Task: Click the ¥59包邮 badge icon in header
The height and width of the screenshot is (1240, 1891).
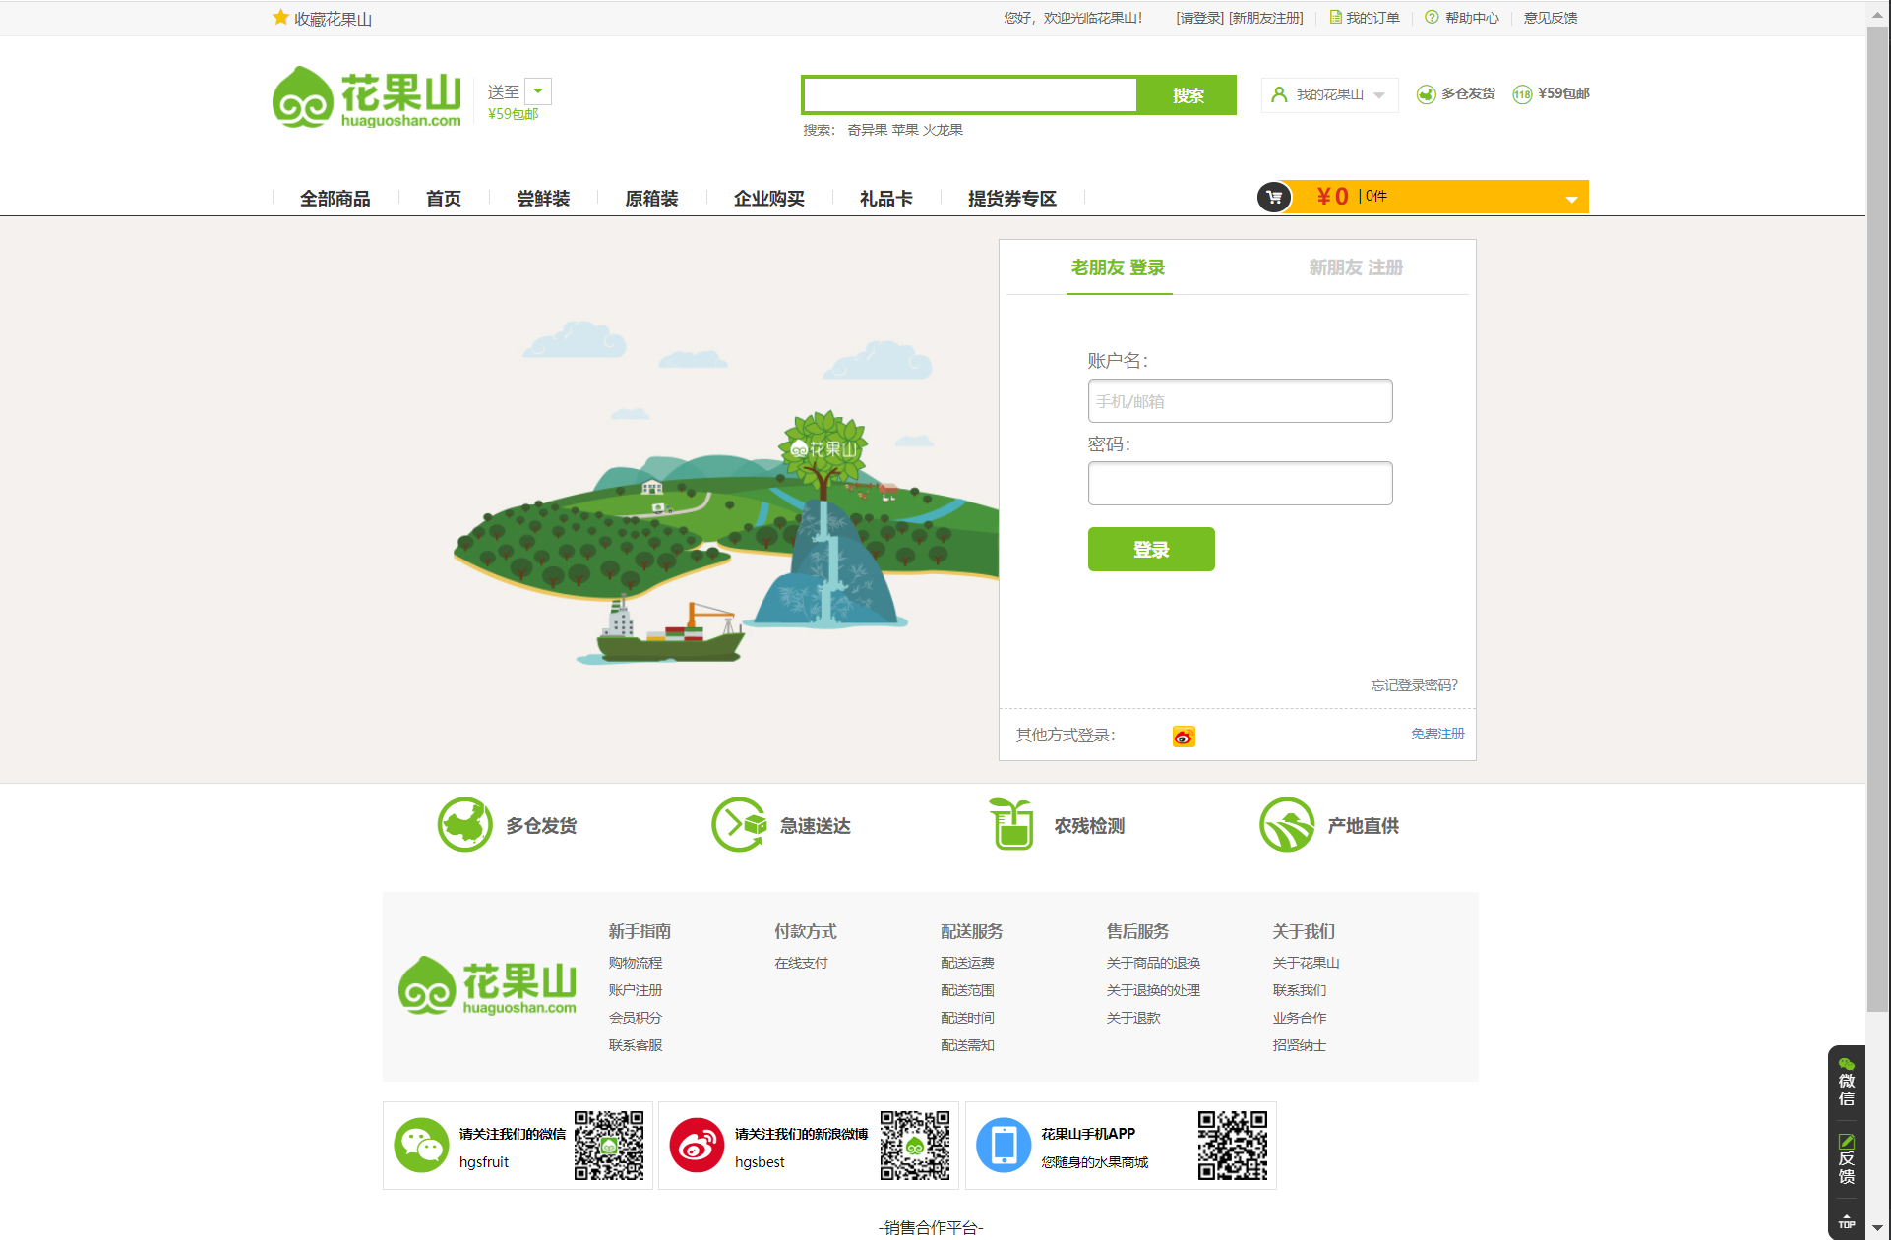Action: coord(1522,94)
